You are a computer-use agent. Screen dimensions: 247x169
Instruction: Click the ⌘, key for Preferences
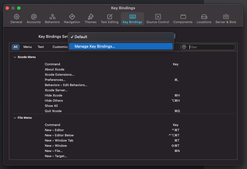coord(176,80)
